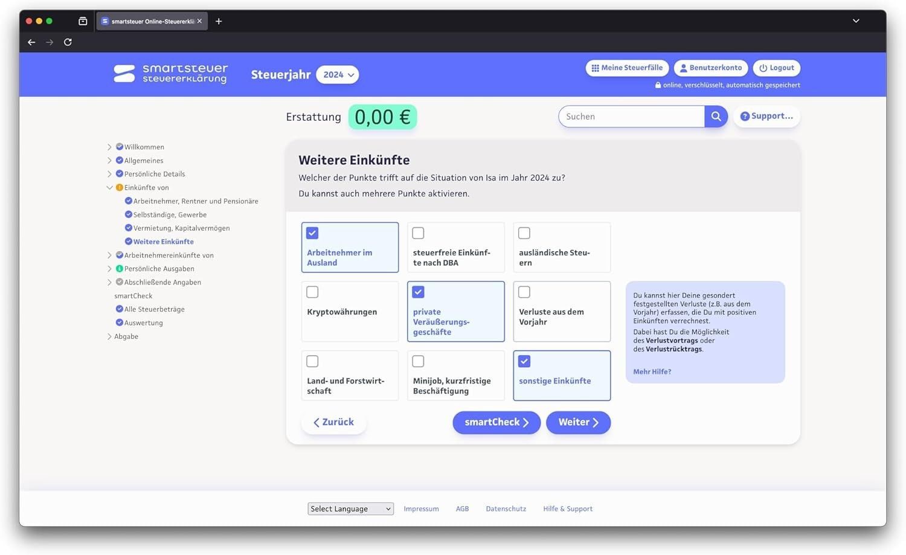Reload the page with browser refresh icon
Screen dimensions: 906x555
pos(68,42)
